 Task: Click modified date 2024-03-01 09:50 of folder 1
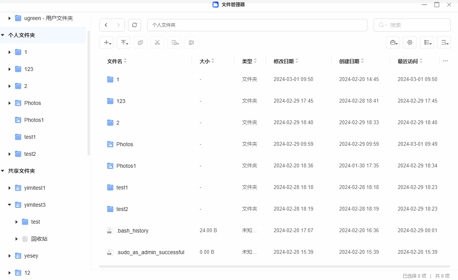293,79
